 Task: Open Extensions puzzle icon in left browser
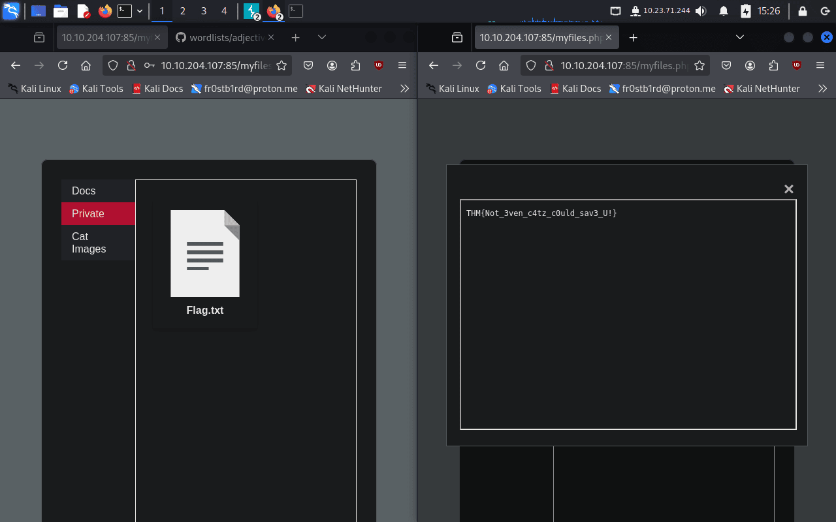click(x=355, y=65)
